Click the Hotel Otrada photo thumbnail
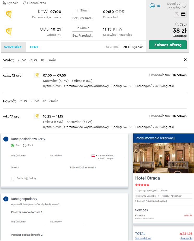Screen dimensions: 194x241 point(163,158)
